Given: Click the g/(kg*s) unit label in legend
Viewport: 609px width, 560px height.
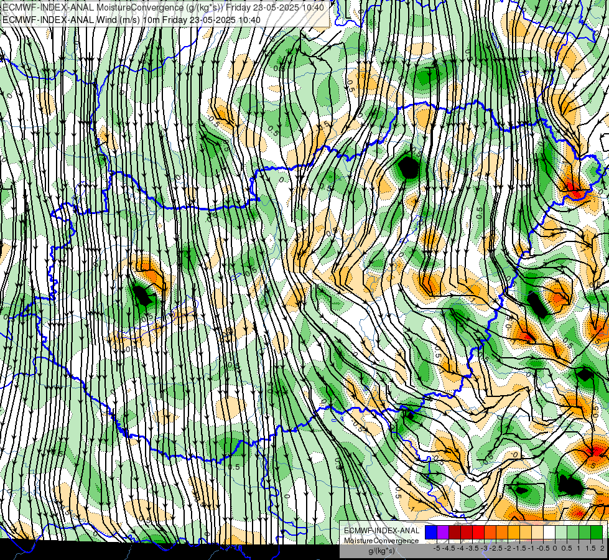Looking at the screenshot, I should pyautogui.click(x=381, y=551).
